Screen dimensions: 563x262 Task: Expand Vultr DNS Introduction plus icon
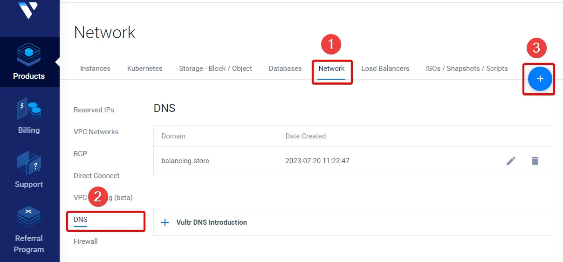click(165, 222)
